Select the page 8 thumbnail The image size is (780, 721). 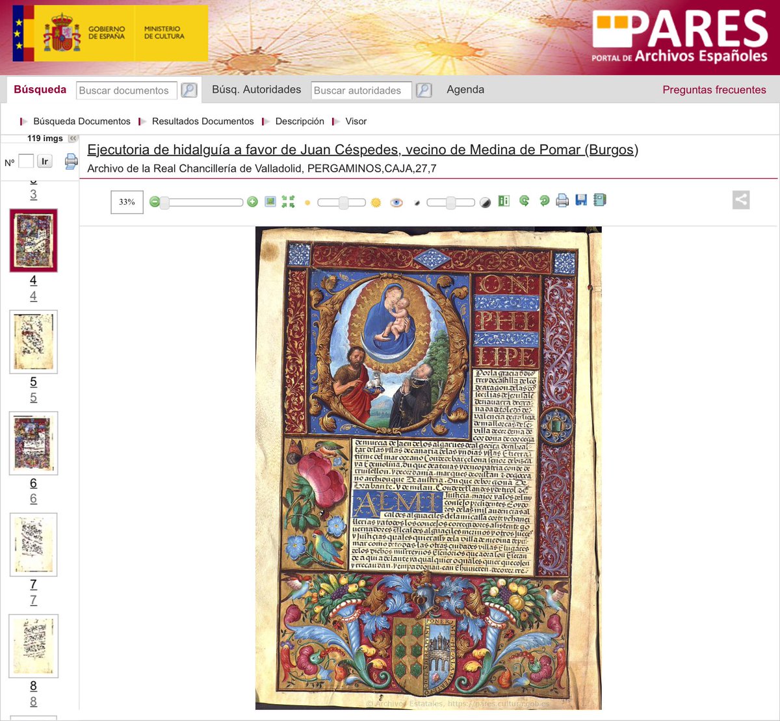pyautogui.click(x=33, y=646)
